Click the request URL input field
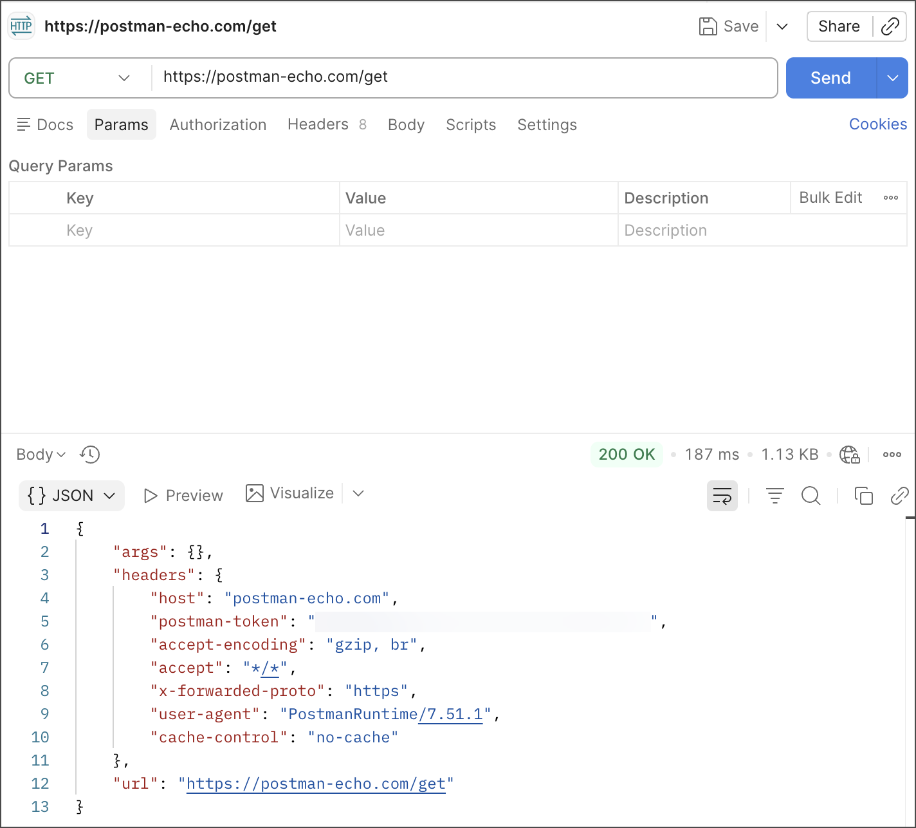 tap(463, 78)
